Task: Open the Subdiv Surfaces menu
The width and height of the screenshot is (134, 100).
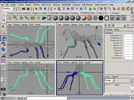Action: click(x=101, y=5)
